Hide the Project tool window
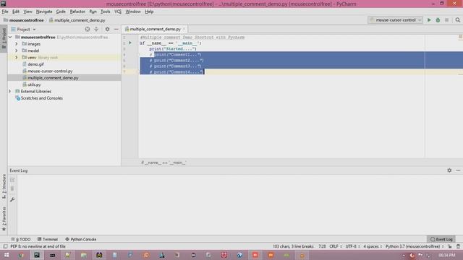Viewport: 463px width, 260px height. (x=116, y=29)
